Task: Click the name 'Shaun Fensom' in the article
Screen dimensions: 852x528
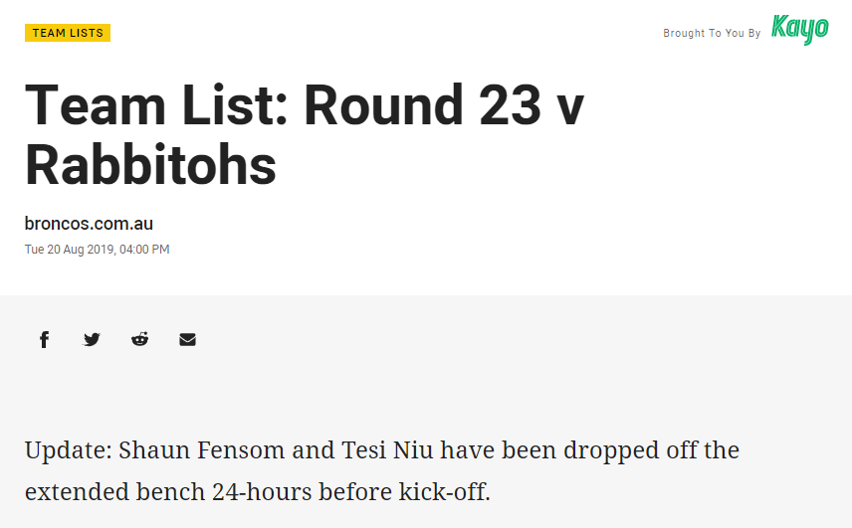Action: coord(202,450)
